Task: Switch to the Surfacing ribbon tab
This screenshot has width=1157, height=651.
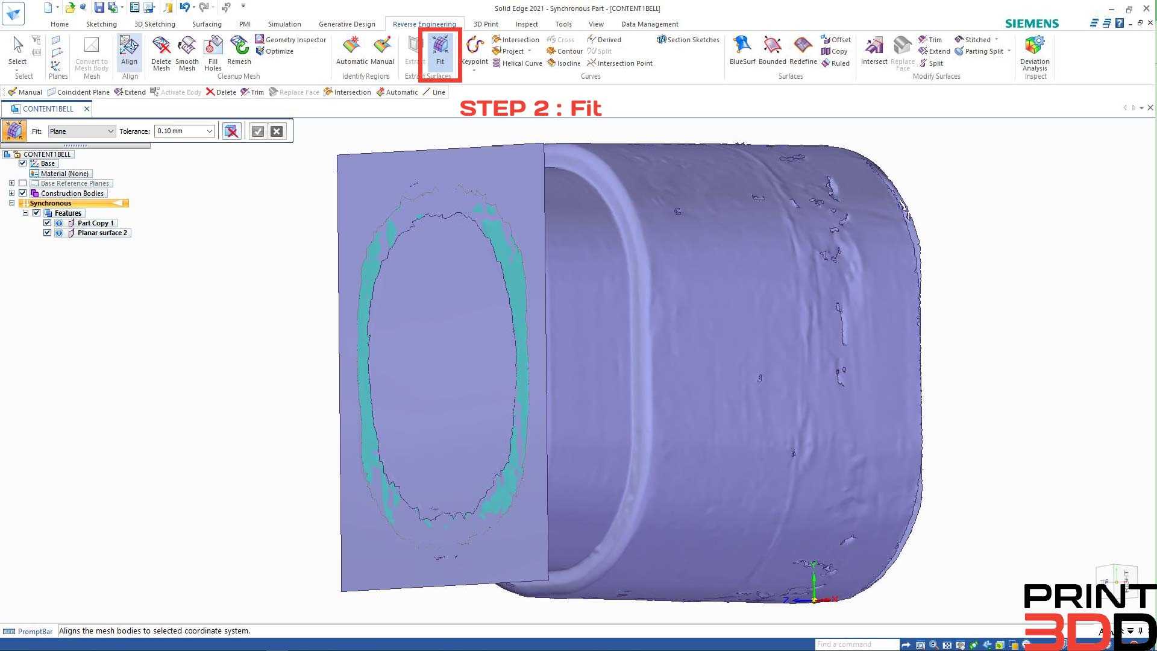Action: [x=207, y=24]
